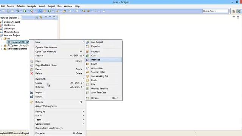Select Miners Fortune project

pos(11,32)
